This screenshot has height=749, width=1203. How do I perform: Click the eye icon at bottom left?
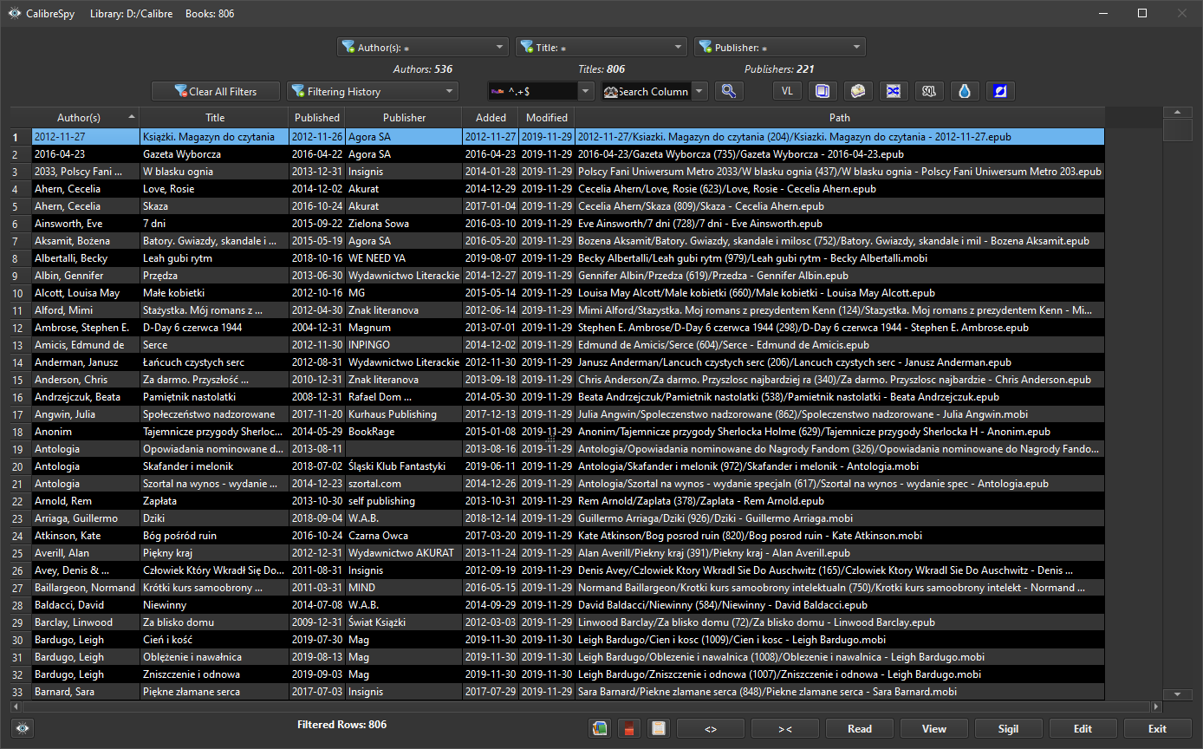coord(23,729)
